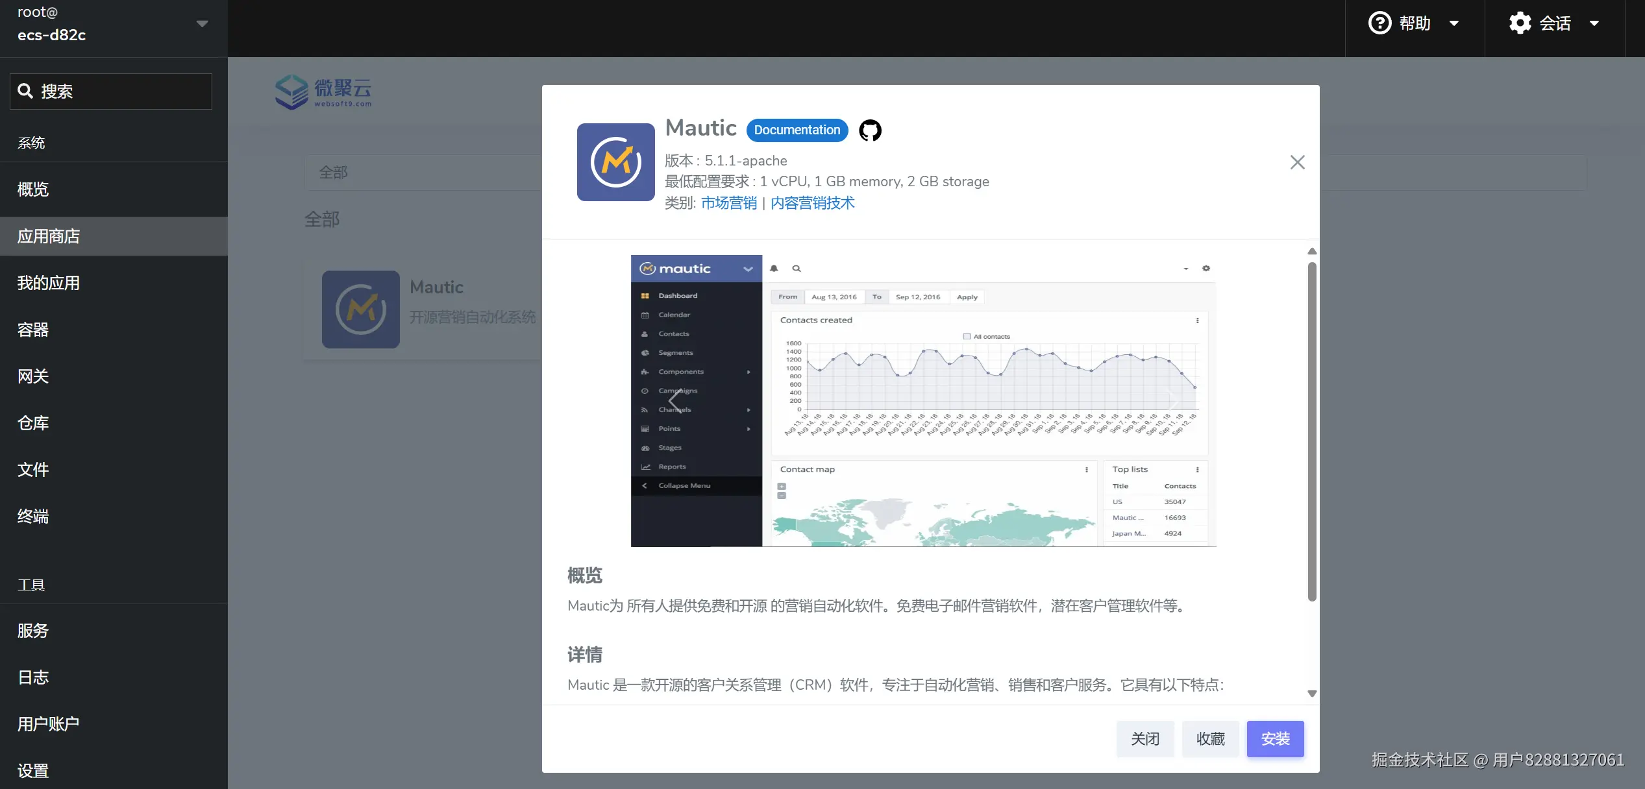Click the Mautic card thumbnail in app list
The height and width of the screenshot is (789, 1645).
click(361, 310)
